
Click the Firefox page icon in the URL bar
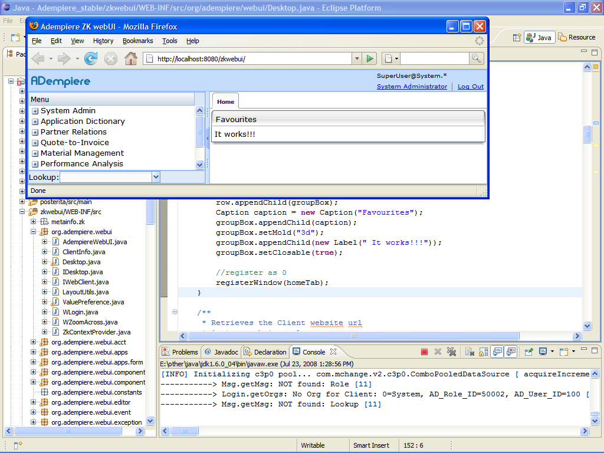[150, 58]
